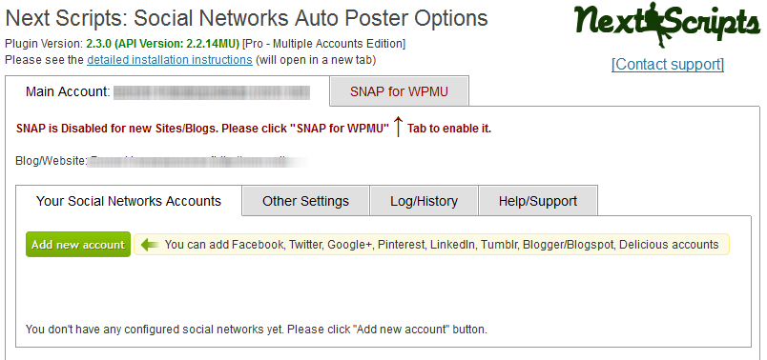767x360 pixels.
Task: Switch to Your Social Networks Accounts tab
Action: click(129, 201)
